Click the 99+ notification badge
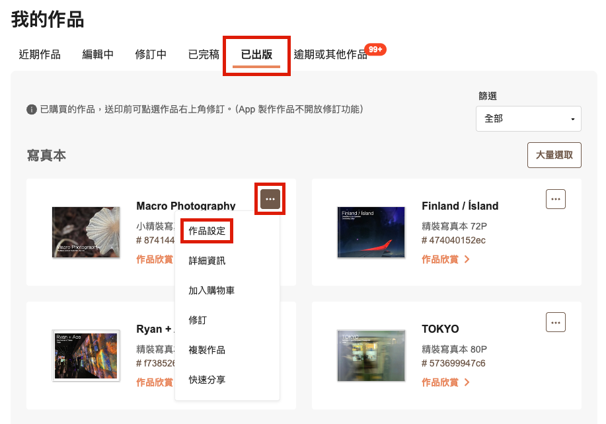 click(376, 50)
